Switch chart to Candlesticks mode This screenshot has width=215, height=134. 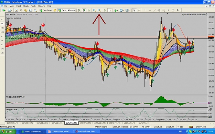tap(84, 10)
